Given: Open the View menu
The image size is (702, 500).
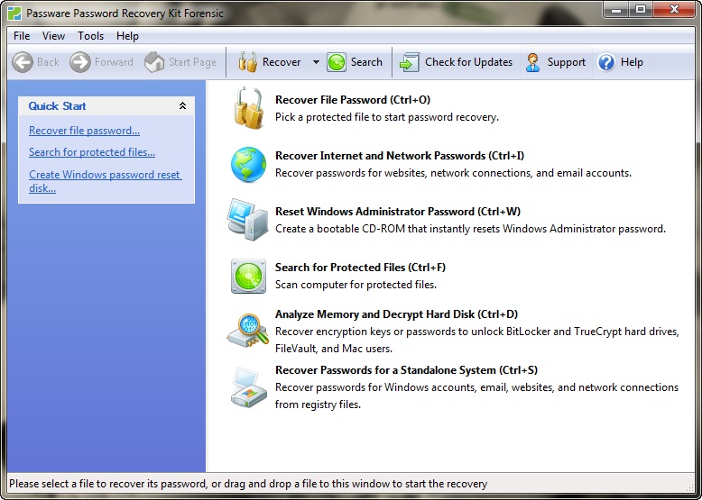Looking at the screenshot, I should [x=53, y=36].
